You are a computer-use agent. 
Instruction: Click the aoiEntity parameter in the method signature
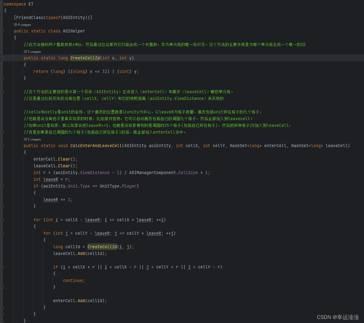160,146
